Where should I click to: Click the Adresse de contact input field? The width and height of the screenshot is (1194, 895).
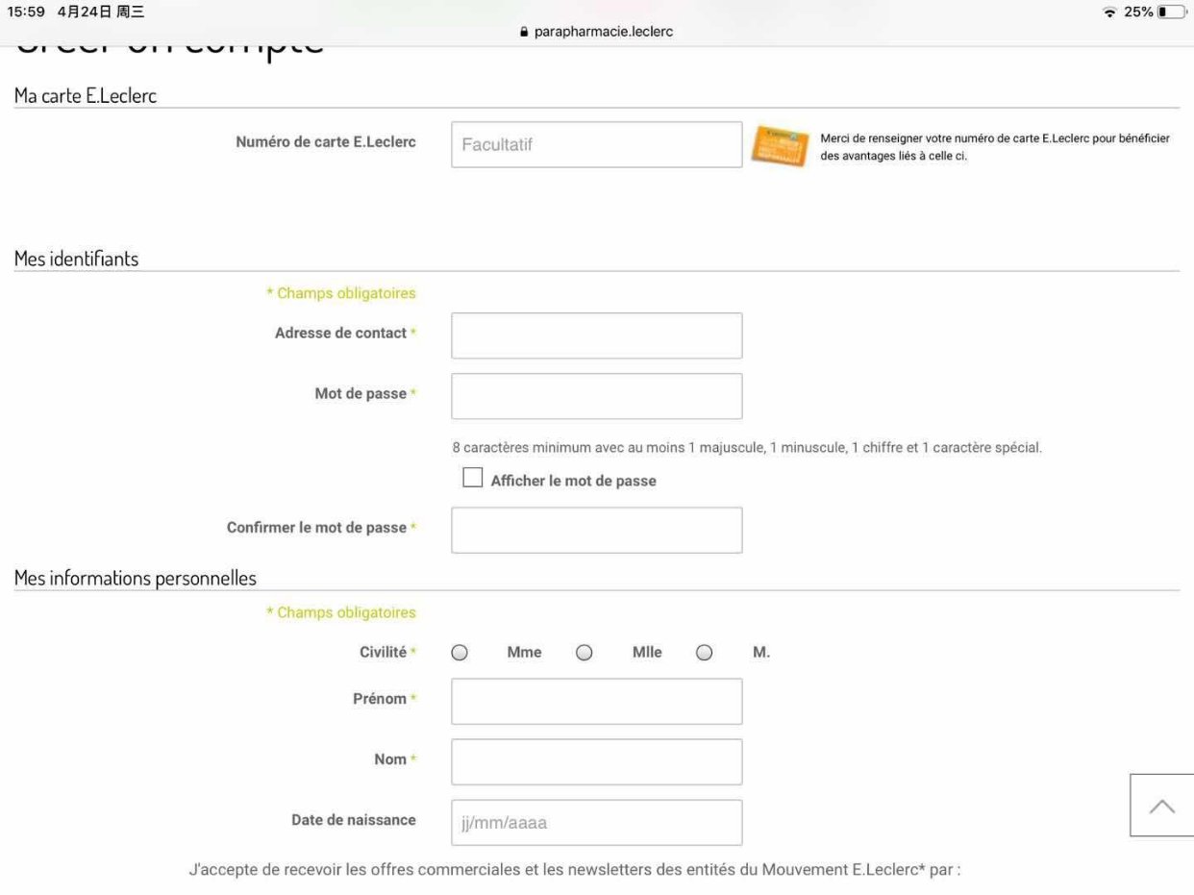click(x=597, y=336)
